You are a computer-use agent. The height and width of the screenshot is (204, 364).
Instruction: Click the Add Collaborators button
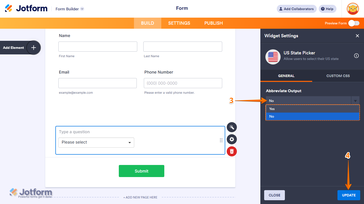[x=297, y=9]
